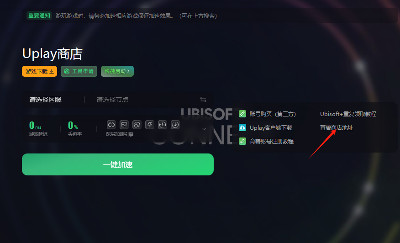
Task: Click the link icon beside 账号购买
Action: pos(242,114)
